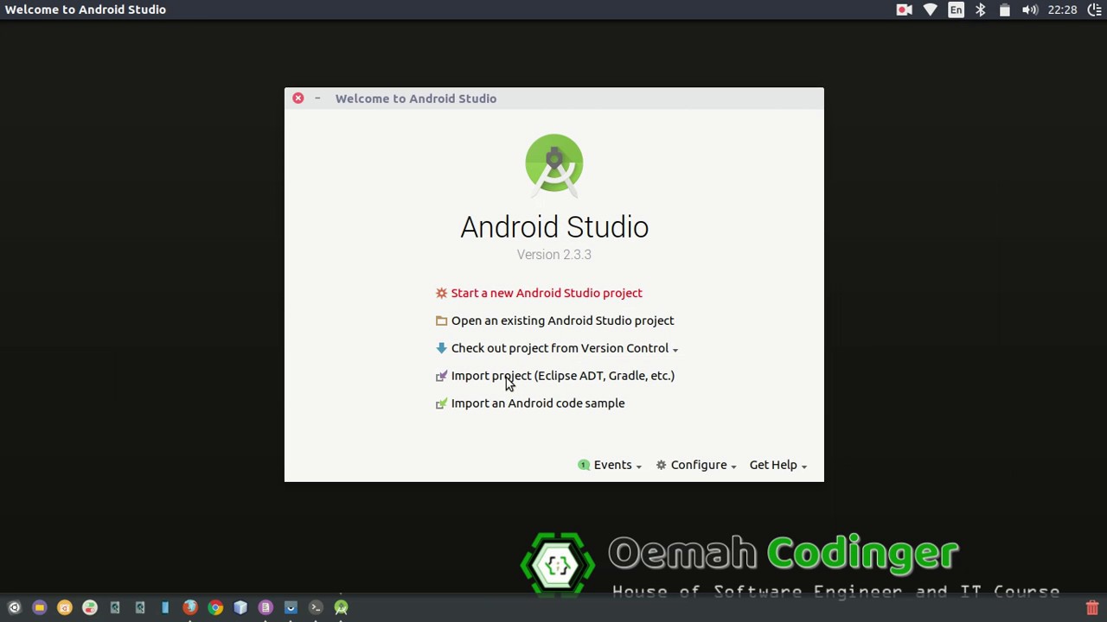Open the sound volume indicator
The height and width of the screenshot is (622, 1107).
1029,10
